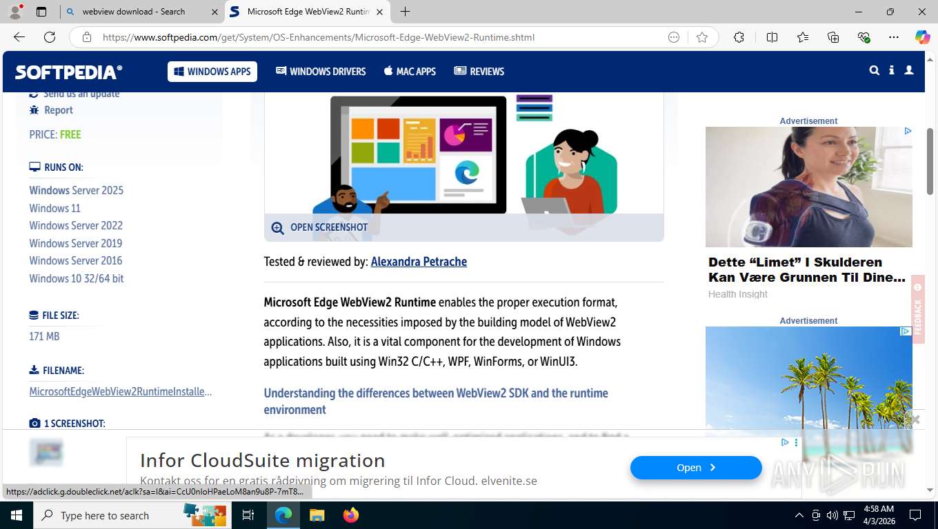Launch Firefox from the taskbar

coord(351,515)
